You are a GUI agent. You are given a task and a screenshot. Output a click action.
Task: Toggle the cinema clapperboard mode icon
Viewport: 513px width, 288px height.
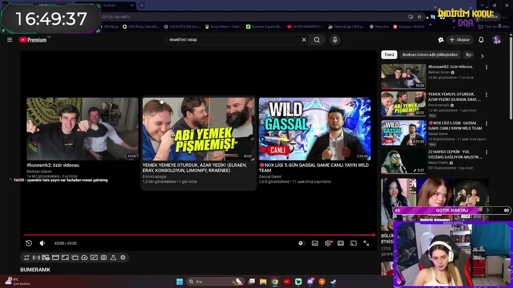click(x=56, y=258)
